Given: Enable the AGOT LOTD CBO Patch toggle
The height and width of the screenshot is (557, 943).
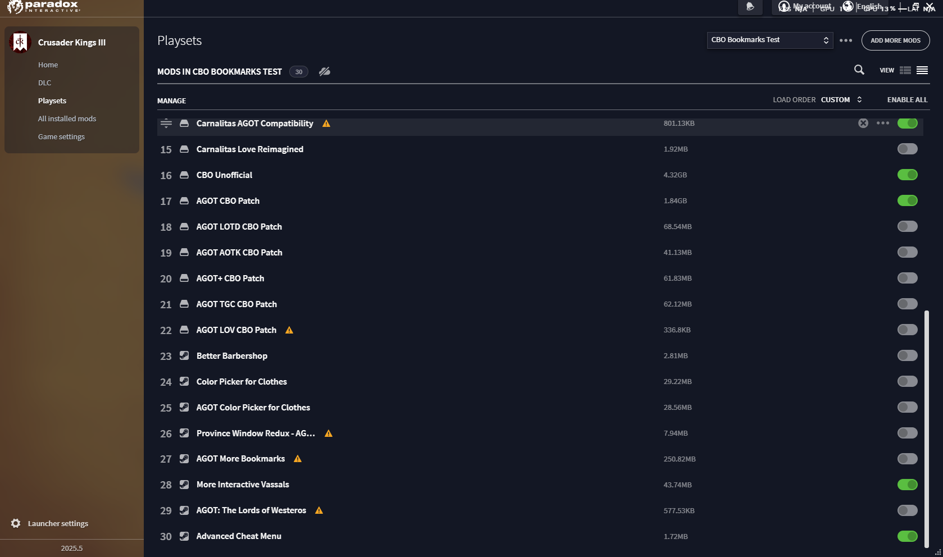Looking at the screenshot, I should pyautogui.click(x=907, y=226).
